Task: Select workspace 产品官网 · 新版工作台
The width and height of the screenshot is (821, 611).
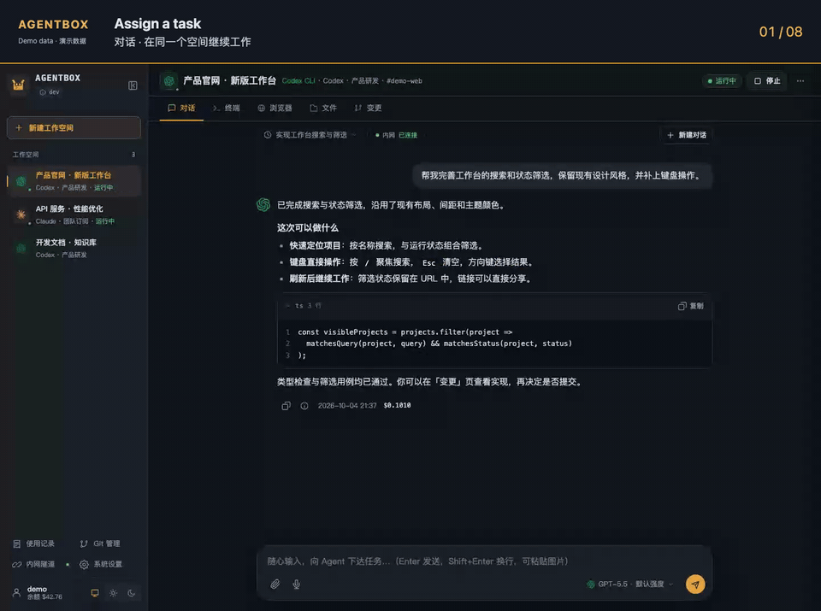Action: (x=74, y=181)
